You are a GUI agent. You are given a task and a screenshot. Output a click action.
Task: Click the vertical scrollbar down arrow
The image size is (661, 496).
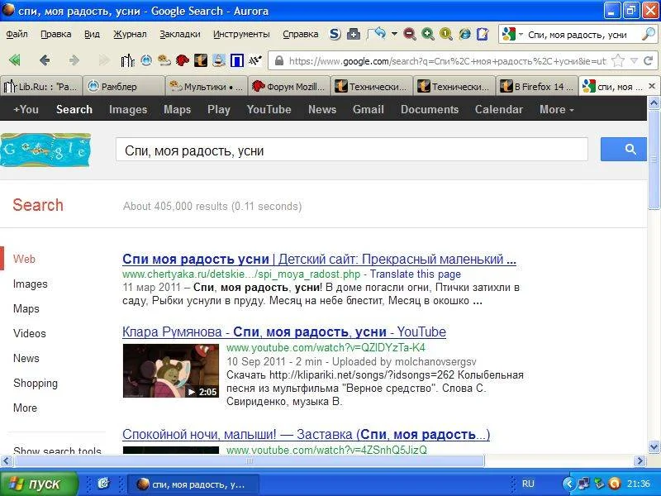coord(654,446)
